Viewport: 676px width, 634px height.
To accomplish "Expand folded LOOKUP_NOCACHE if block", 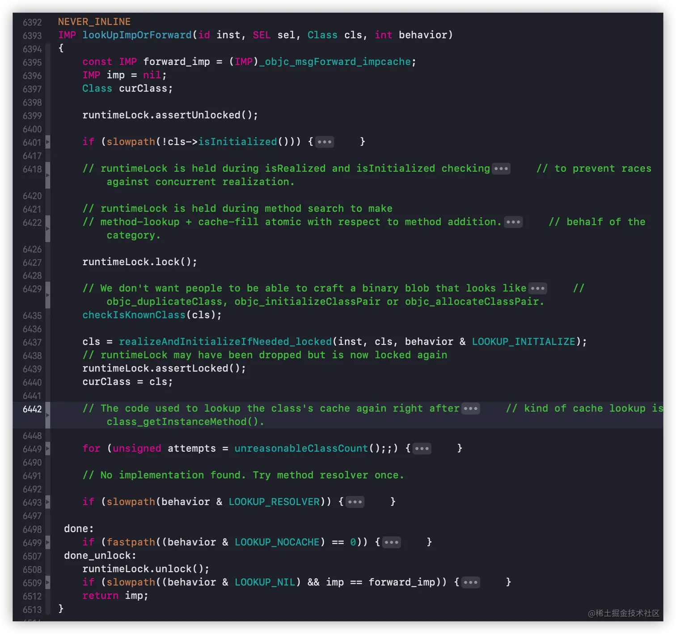I will tap(392, 542).
